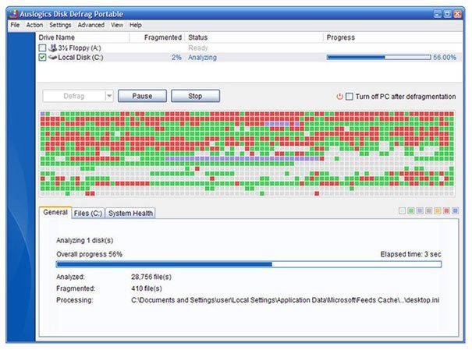Click the Auslogics app icon in title bar
Image resolution: width=472 pixels, height=350 pixels.
click(x=13, y=14)
